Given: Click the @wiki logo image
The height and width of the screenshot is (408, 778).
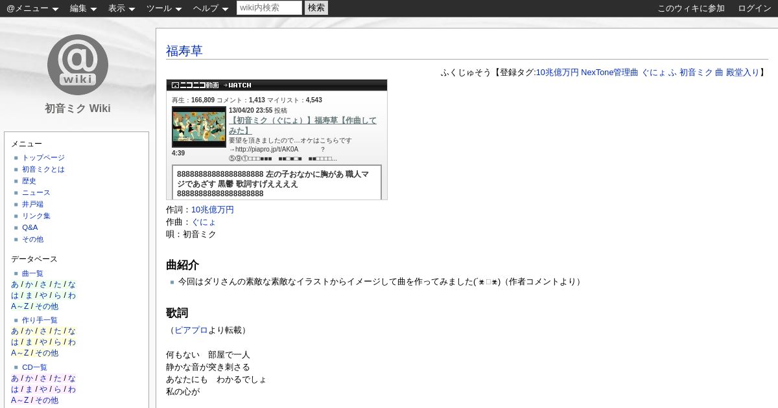Looking at the screenshot, I should pyautogui.click(x=78, y=65).
